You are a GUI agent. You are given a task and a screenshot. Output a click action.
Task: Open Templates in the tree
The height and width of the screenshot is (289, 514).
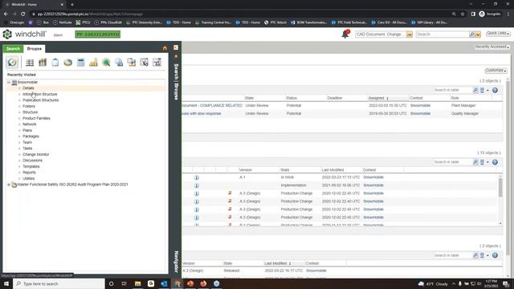31,166
